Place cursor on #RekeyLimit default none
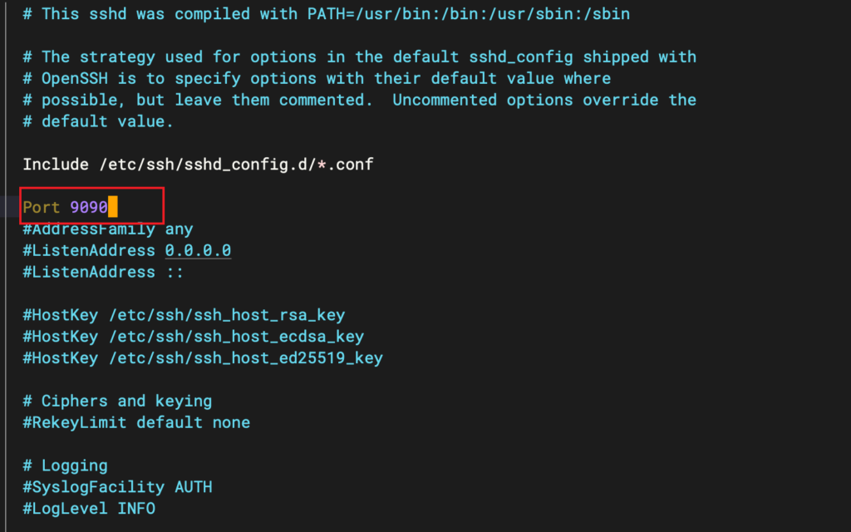 pos(136,422)
